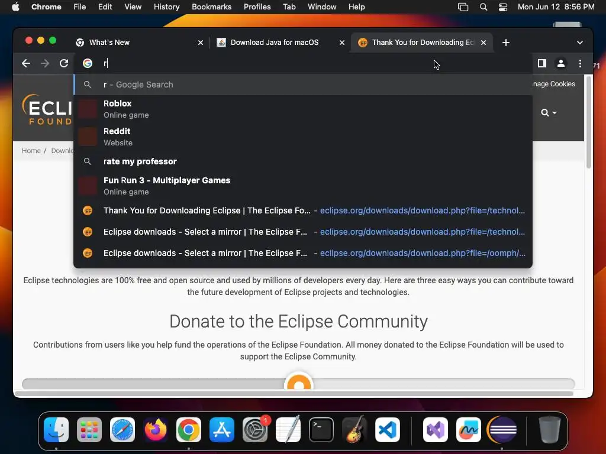Switch to the What's New tab

(x=139, y=43)
